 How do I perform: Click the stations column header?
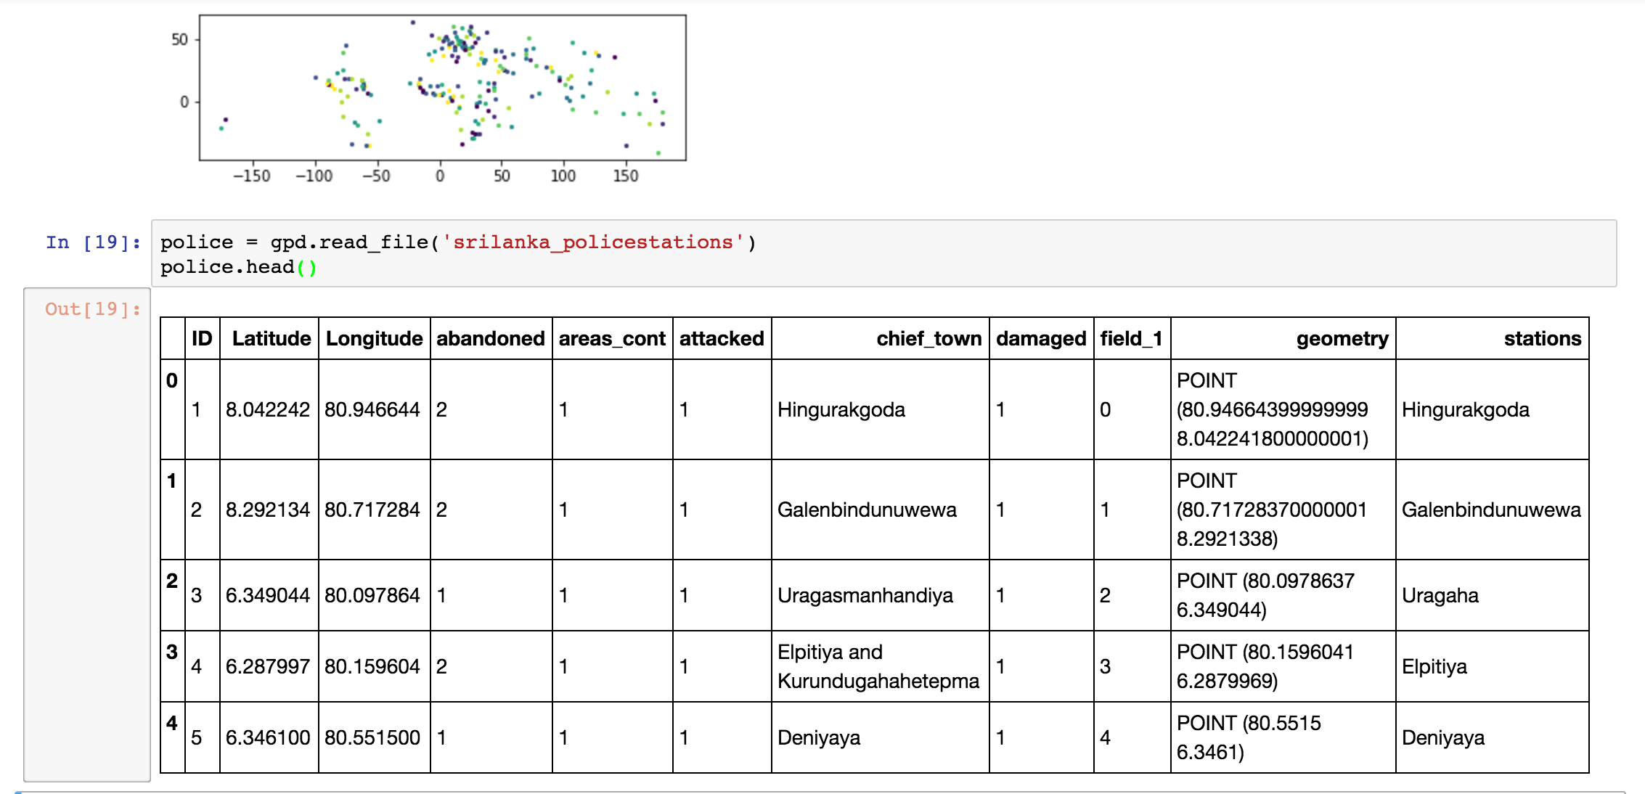tap(1542, 339)
